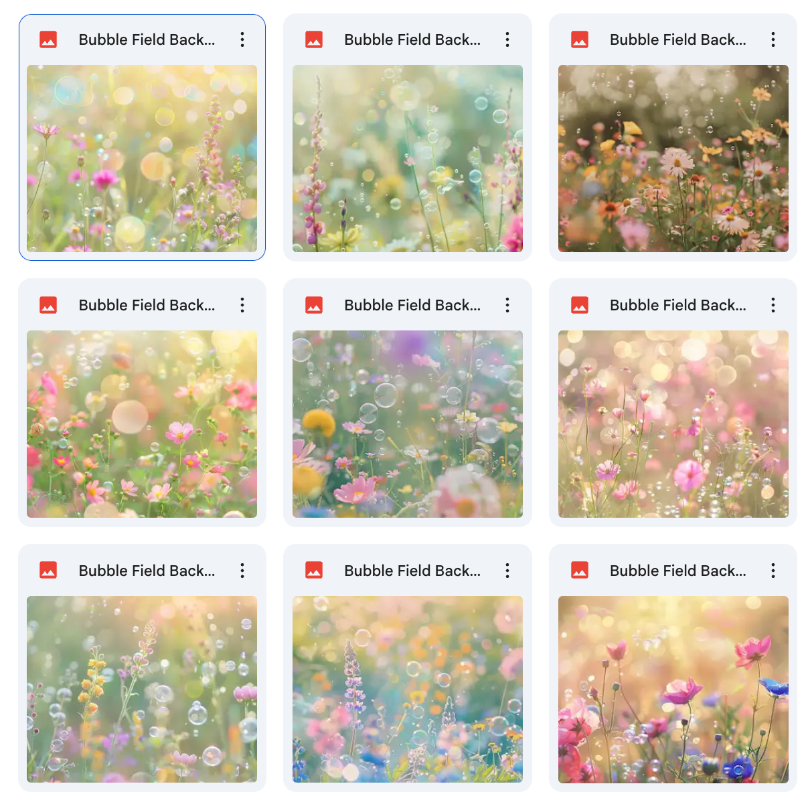
Task: Open three-dot menu of bottom-left file
Action: coord(242,571)
